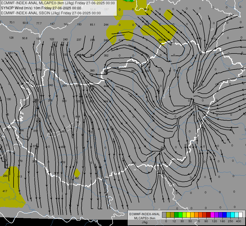Screen dimensions: 246x226
Task: Click the lime yellow-green legend swatch
Action: point(184,215)
